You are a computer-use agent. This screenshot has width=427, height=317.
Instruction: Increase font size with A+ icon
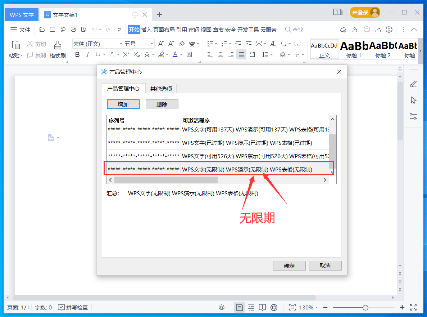[x=161, y=44]
